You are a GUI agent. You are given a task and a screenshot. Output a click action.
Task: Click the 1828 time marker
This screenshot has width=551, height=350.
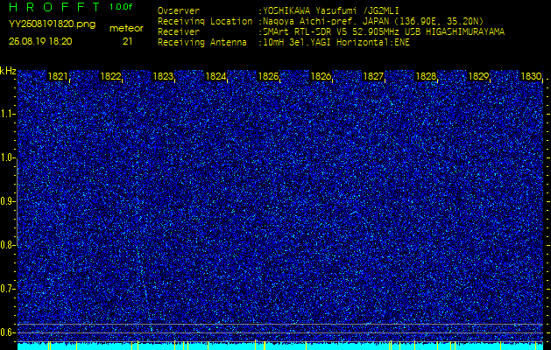point(426,76)
